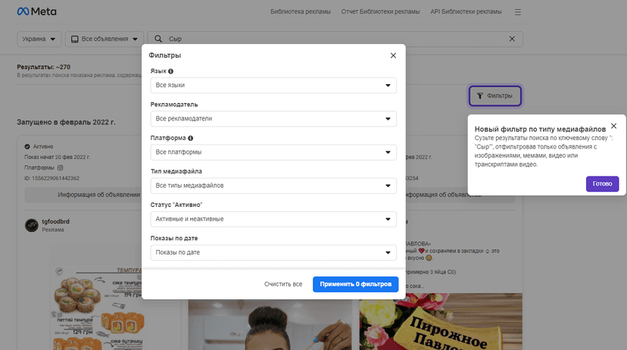This screenshot has height=350, width=627.
Task: Click info icon next to Язык
Action: click(170, 71)
